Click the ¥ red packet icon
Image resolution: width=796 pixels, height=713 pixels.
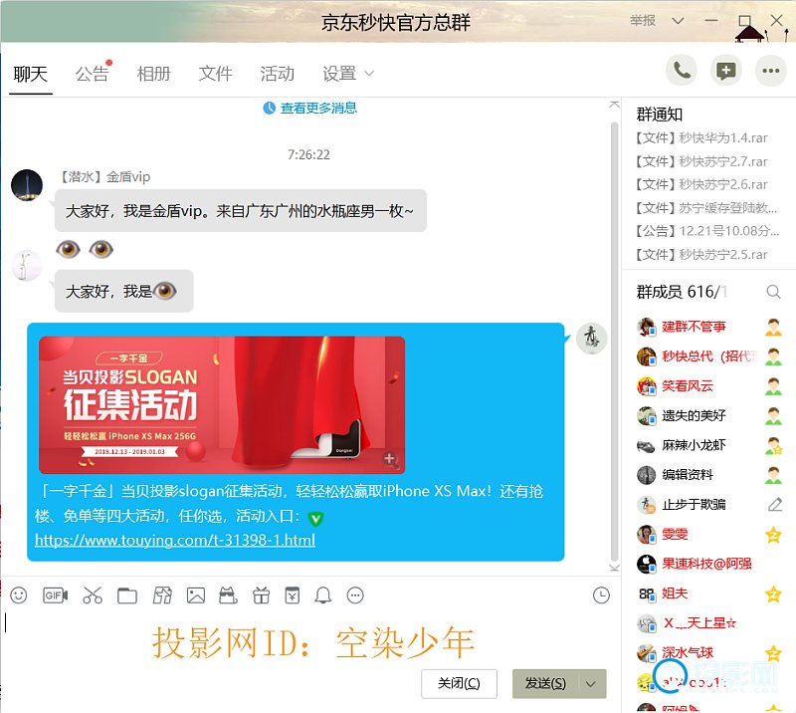pyautogui.click(x=293, y=595)
